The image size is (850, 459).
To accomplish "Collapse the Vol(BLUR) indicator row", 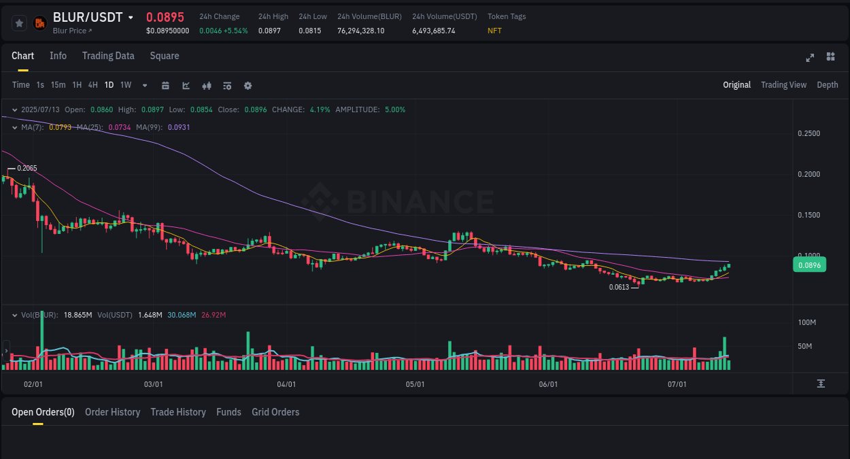I will pyautogui.click(x=14, y=316).
